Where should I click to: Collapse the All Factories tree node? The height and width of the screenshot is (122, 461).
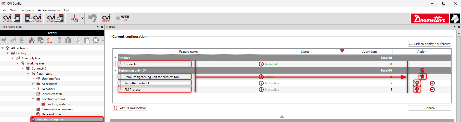[3, 48]
